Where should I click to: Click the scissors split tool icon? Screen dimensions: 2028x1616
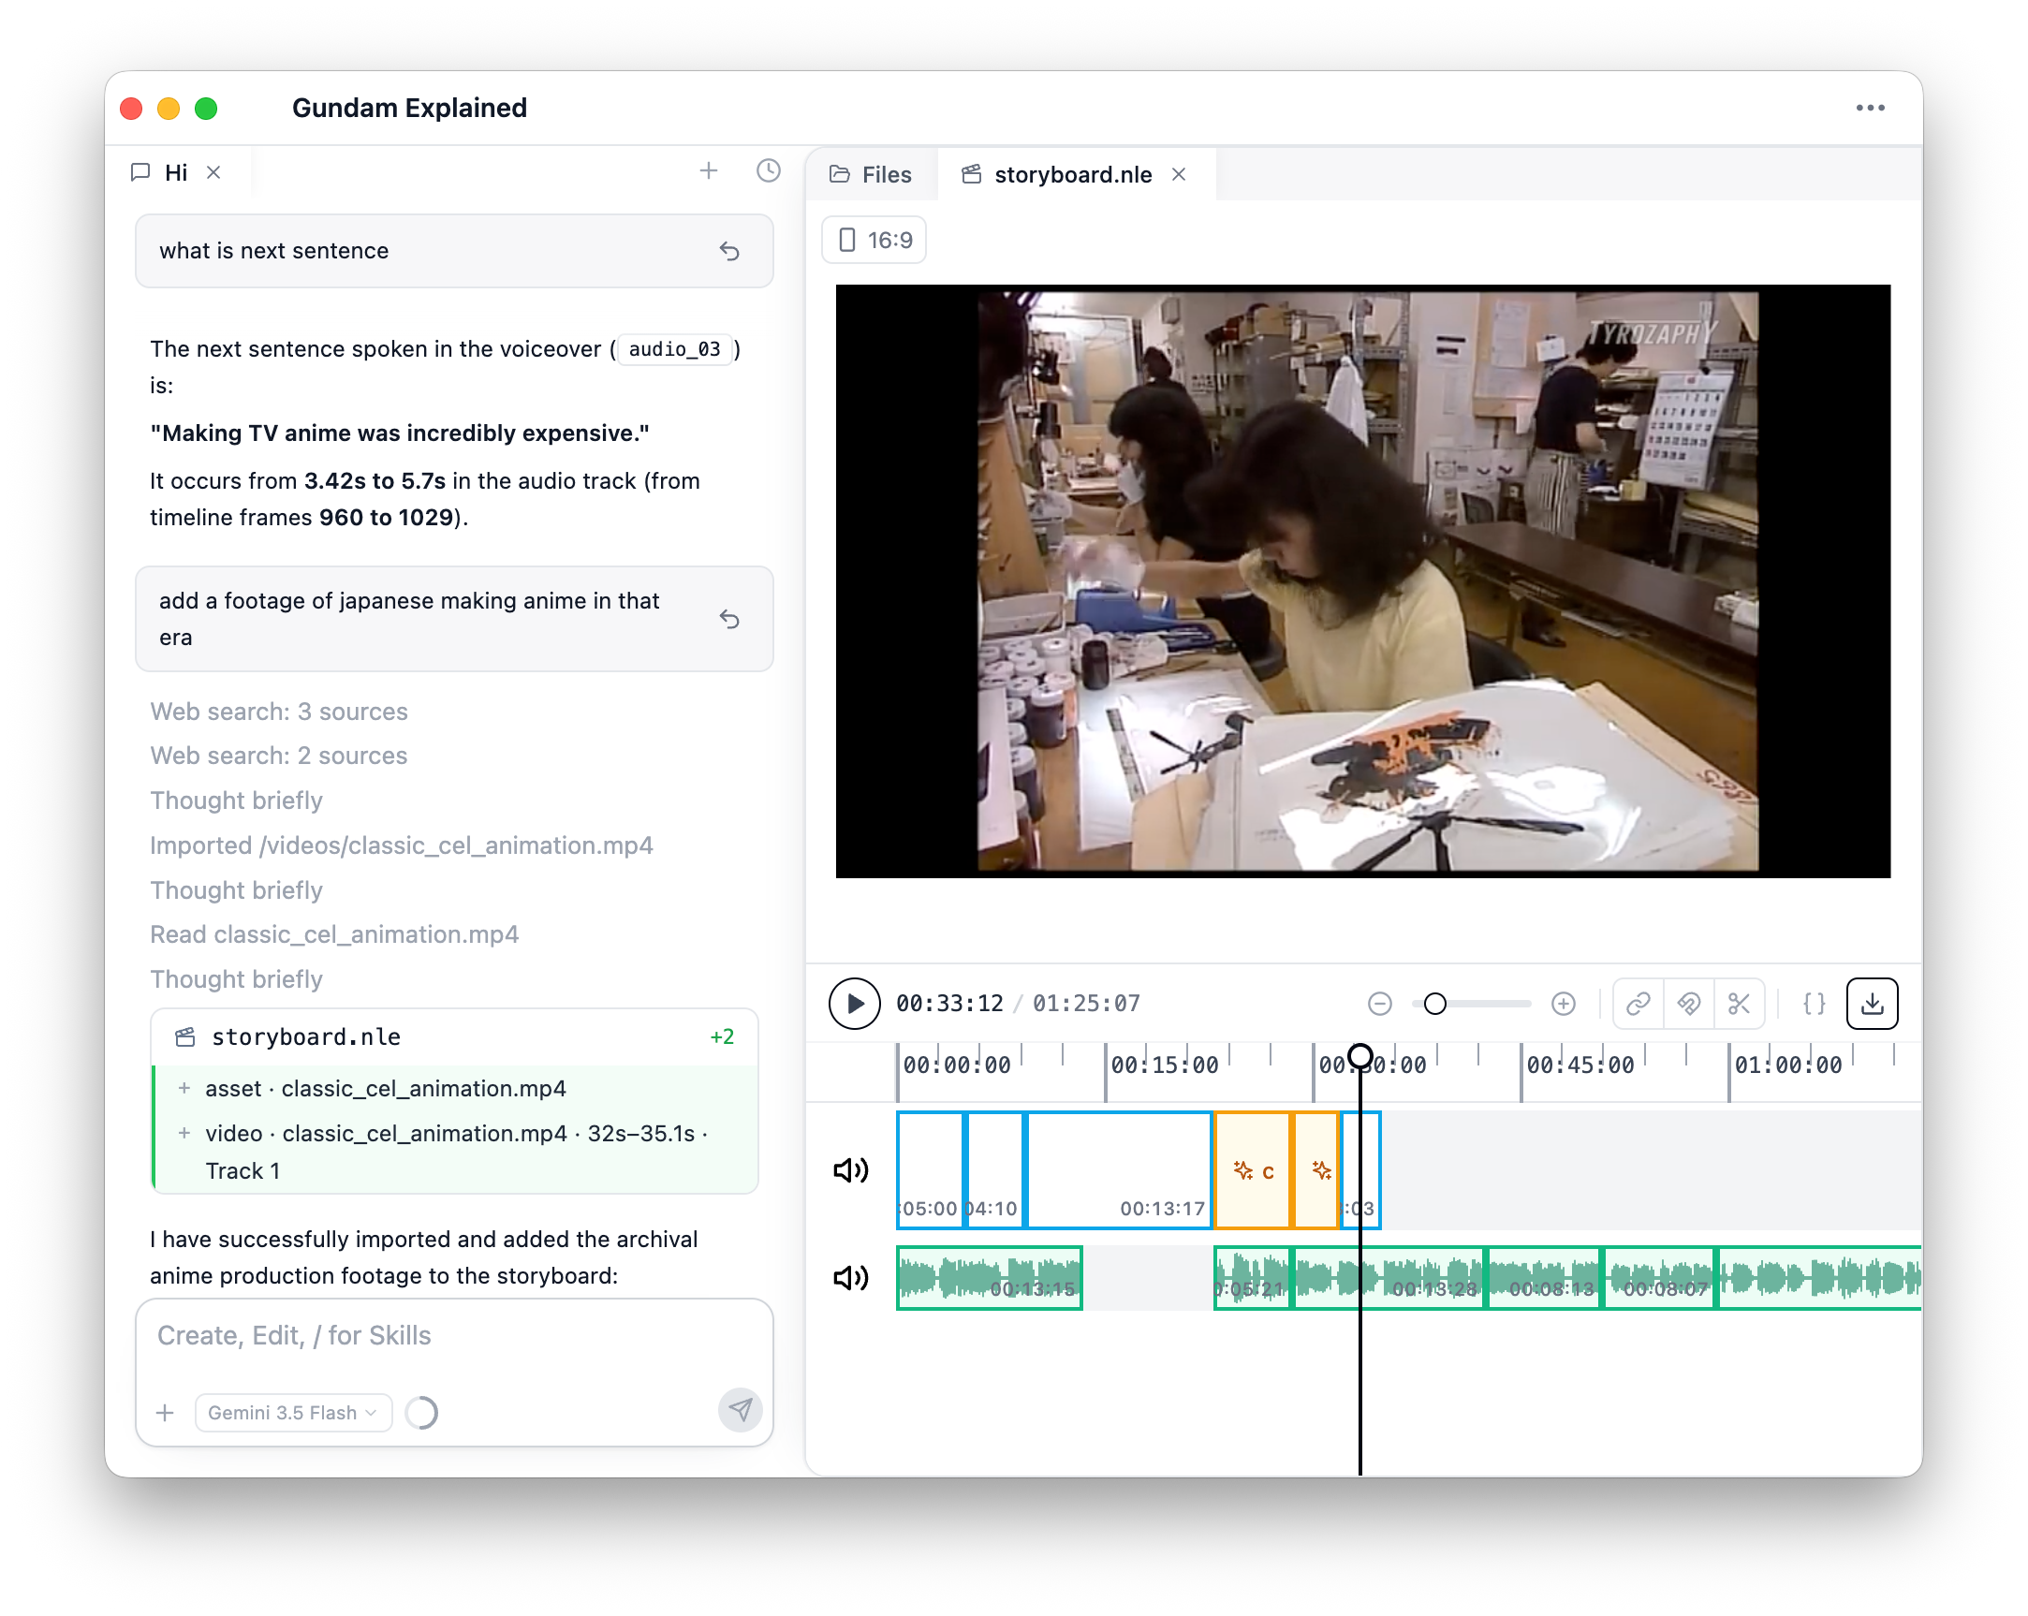pos(1739,1004)
